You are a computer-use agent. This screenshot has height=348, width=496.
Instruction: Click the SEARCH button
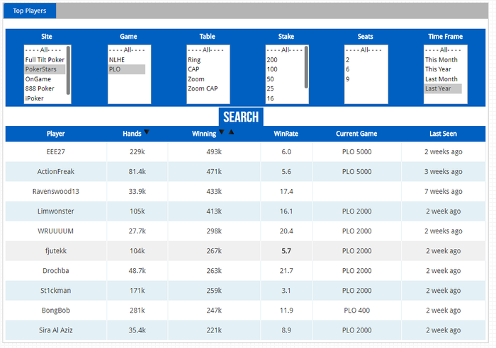[x=241, y=117]
